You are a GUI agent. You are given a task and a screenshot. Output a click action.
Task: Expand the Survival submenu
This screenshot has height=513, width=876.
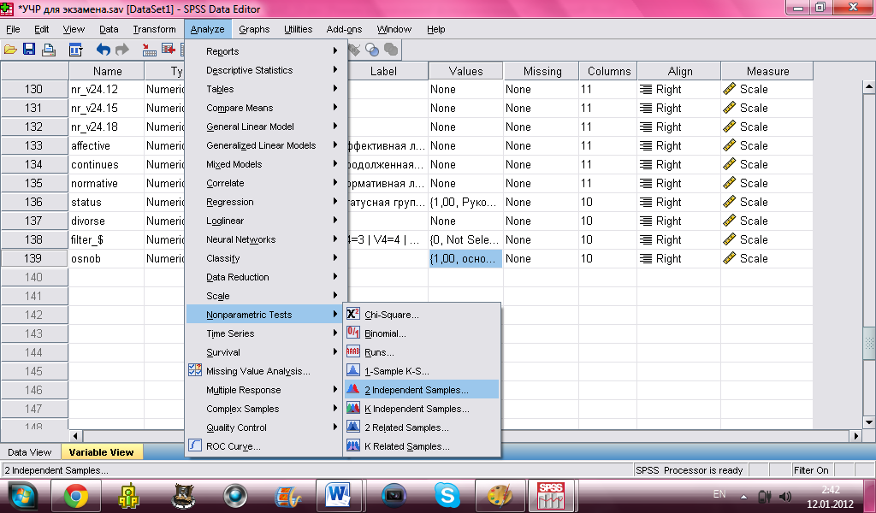[265, 352]
